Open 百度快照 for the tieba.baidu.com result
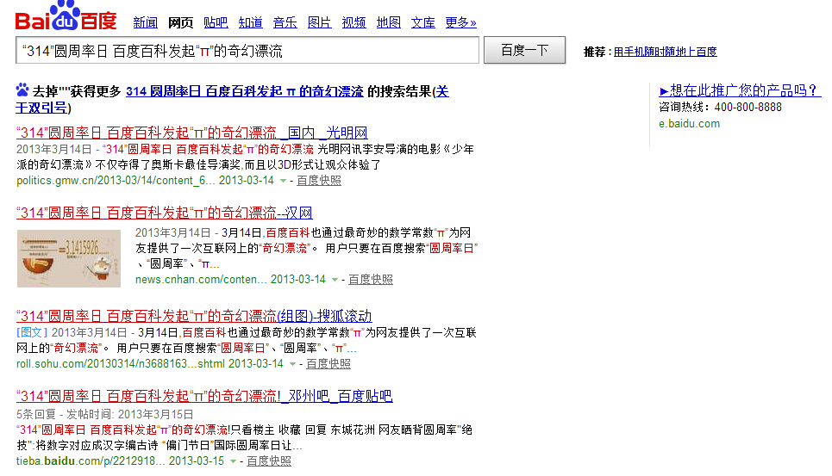Screen dimensions: 832x476 click(x=268, y=461)
